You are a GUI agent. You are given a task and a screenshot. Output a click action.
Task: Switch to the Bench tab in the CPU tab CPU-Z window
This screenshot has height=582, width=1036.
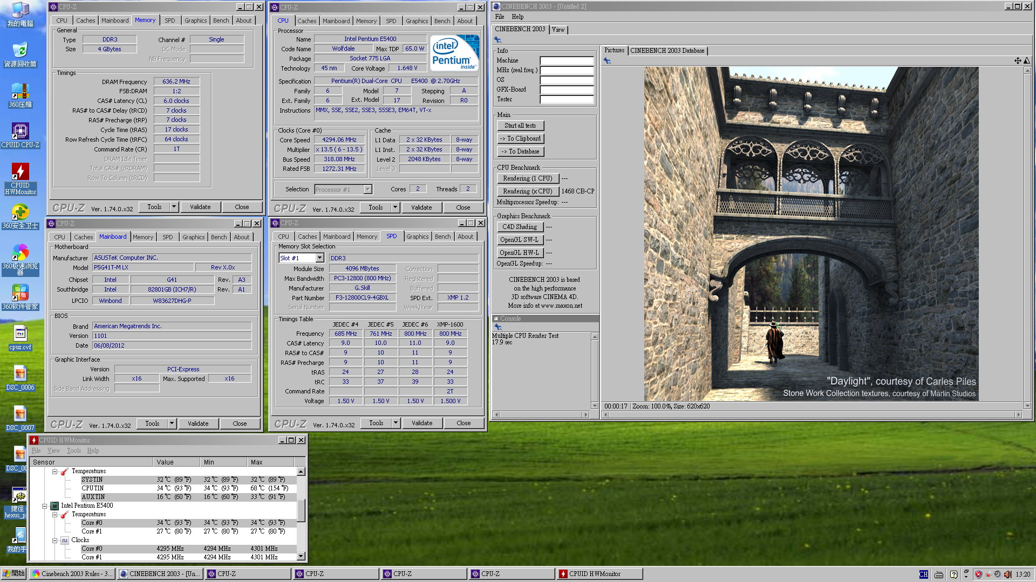click(x=442, y=21)
